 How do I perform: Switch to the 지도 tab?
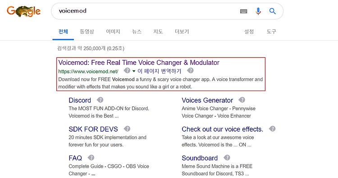click(x=158, y=32)
